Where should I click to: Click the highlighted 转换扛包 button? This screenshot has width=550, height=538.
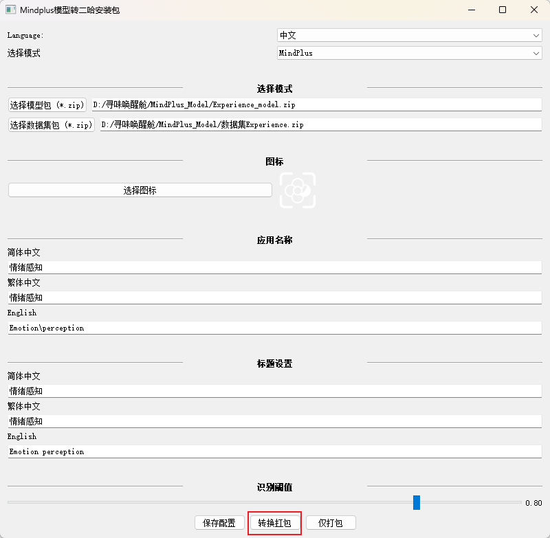click(x=274, y=522)
